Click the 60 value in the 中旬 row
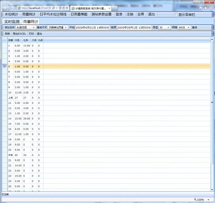This screenshot has height=203, width=215. [x=17, y=155]
